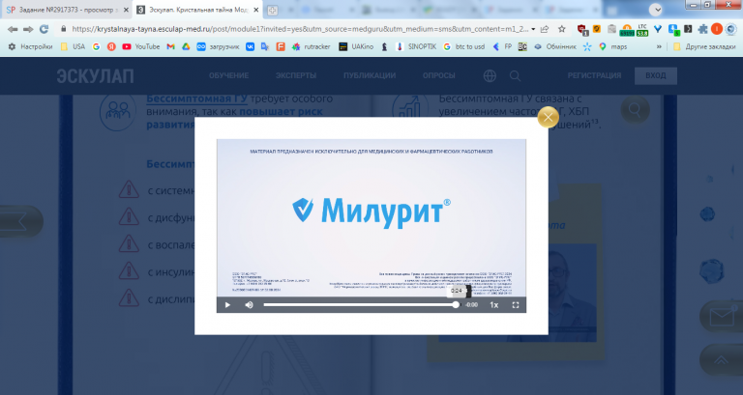Screen dimensions: 743x395
Task: Open the ОБУЧЕНИЕ menu
Action: click(x=229, y=75)
